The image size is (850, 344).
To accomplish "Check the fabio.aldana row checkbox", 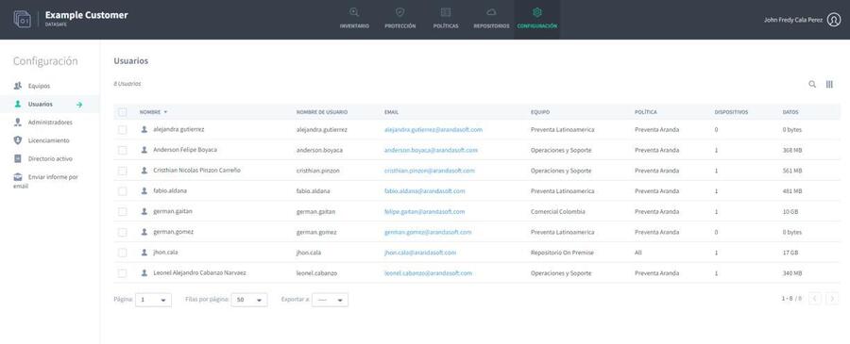I will coord(123,191).
